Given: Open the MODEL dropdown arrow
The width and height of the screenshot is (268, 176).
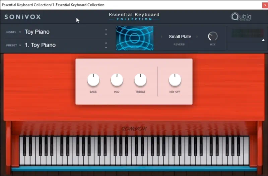Looking at the screenshot, I should coord(20,32).
